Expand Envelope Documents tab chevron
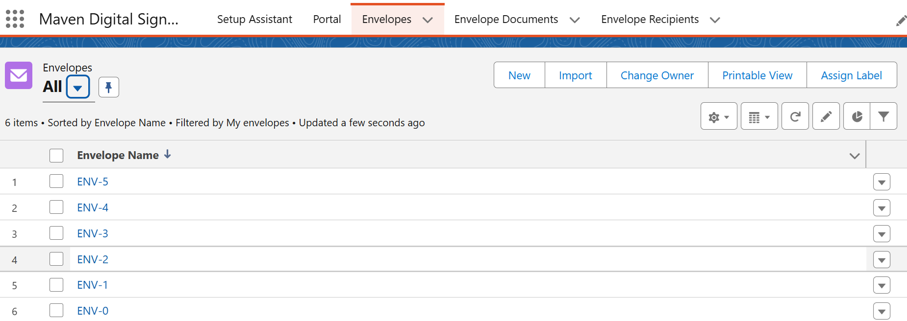907x321 pixels. click(x=575, y=20)
